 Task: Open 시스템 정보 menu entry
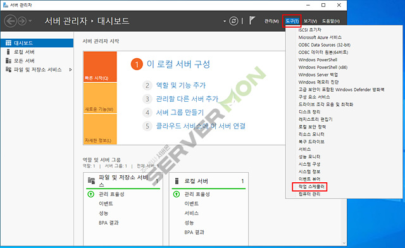tap(309, 171)
